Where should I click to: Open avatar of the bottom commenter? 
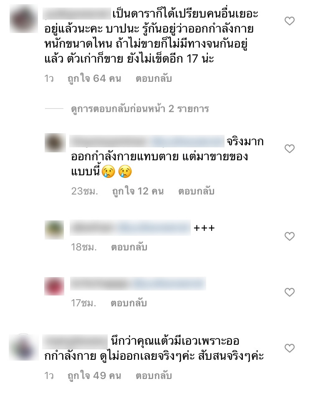[24, 347]
